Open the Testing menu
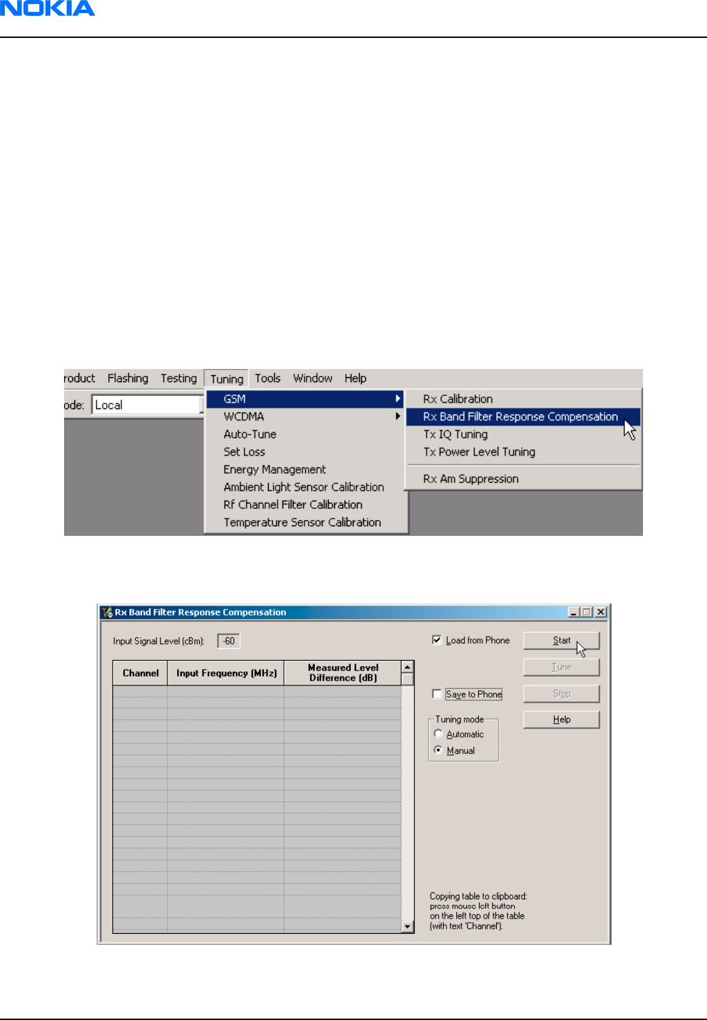The image size is (707, 1020). [x=178, y=378]
